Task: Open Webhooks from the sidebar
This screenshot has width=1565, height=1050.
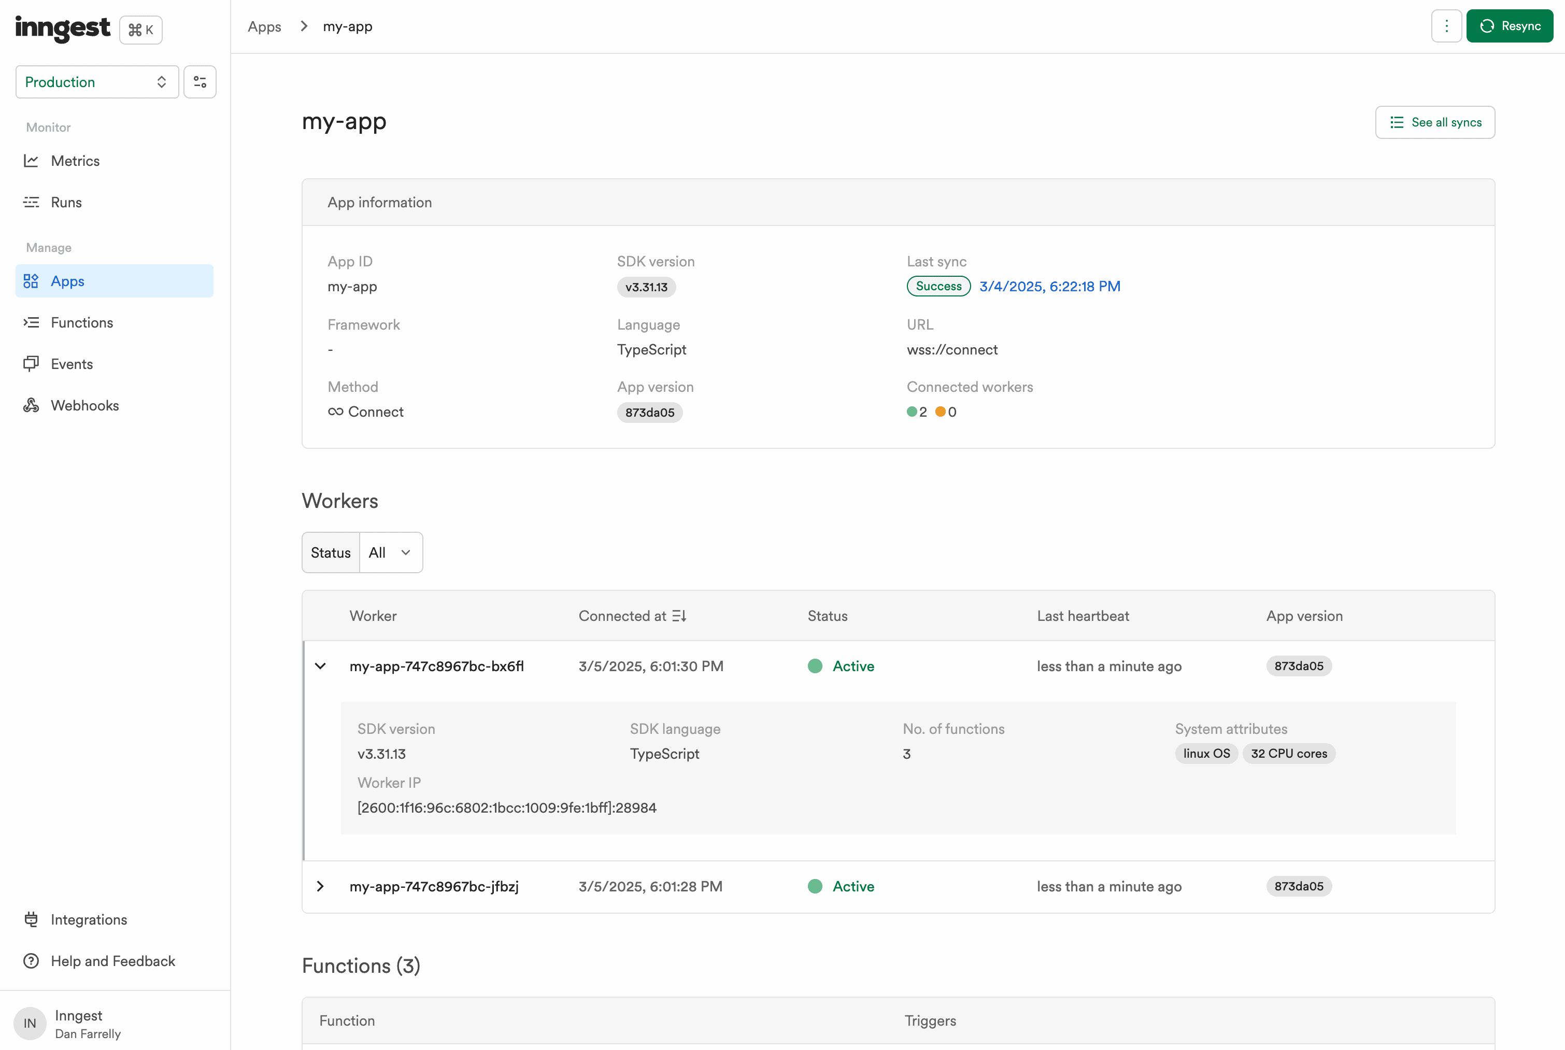Action: (x=84, y=405)
